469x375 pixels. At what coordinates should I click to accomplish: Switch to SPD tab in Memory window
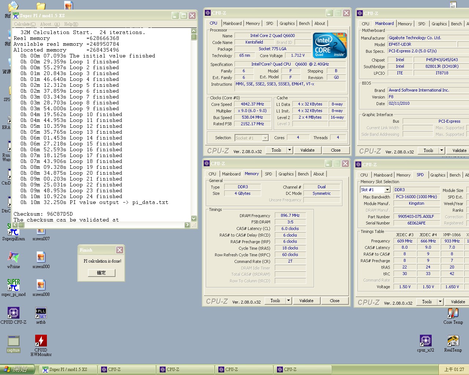pyautogui.click(x=269, y=174)
